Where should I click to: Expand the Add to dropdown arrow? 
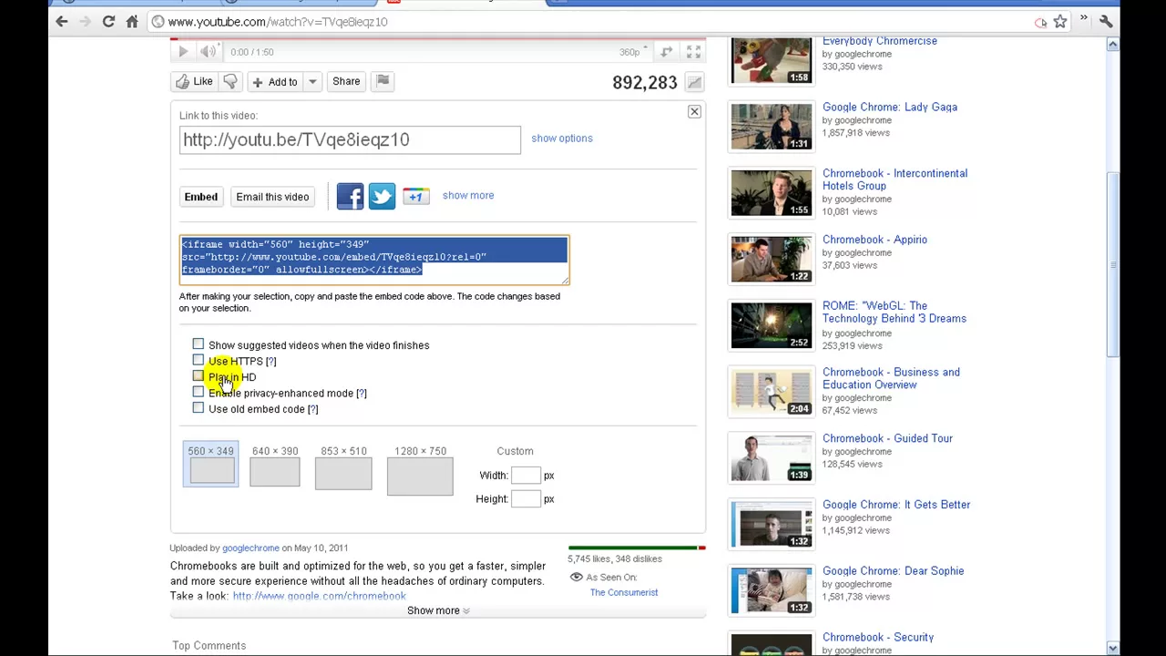pos(312,82)
